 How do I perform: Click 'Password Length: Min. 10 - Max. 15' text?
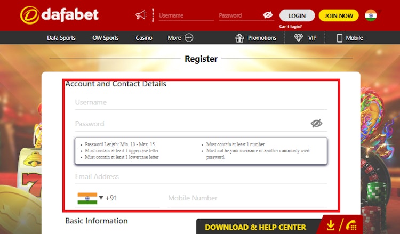point(119,144)
